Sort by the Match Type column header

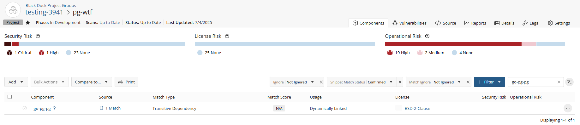[x=164, y=97]
